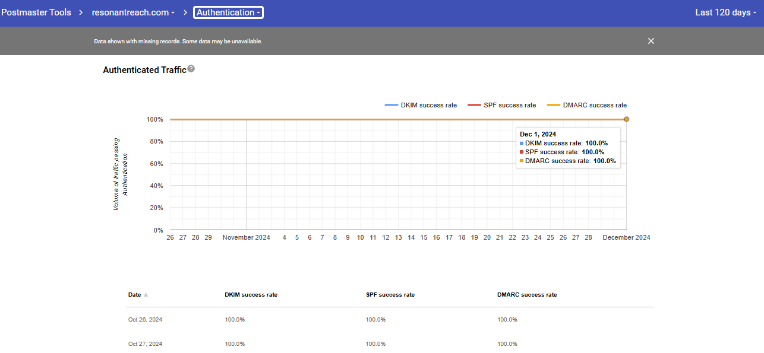Click the DMARC success rate column header
764x353 pixels.
click(x=527, y=295)
